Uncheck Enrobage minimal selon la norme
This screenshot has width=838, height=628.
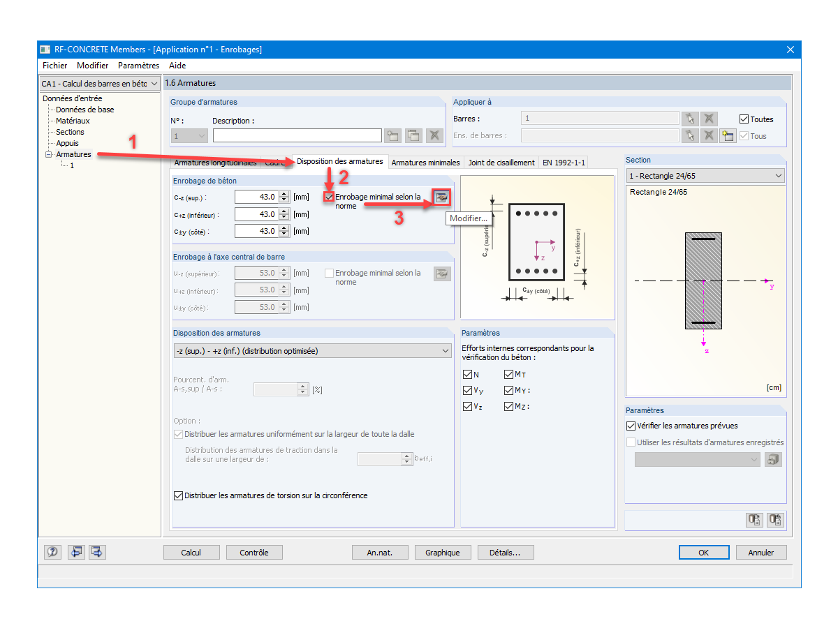click(x=328, y=197)
